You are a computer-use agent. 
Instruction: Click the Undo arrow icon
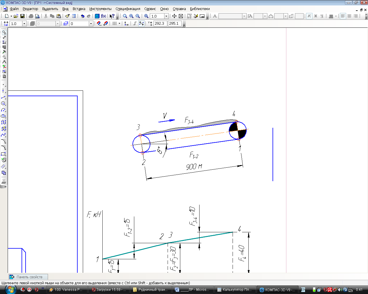coord(83,16)
